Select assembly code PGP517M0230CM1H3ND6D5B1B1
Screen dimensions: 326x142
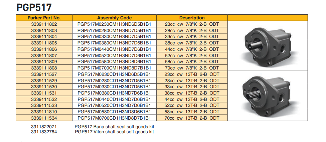coord(114,24)
